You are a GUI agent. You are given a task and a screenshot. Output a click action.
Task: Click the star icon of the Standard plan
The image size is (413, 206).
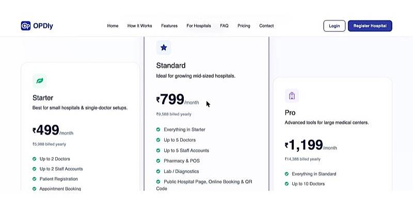point(164,47)
